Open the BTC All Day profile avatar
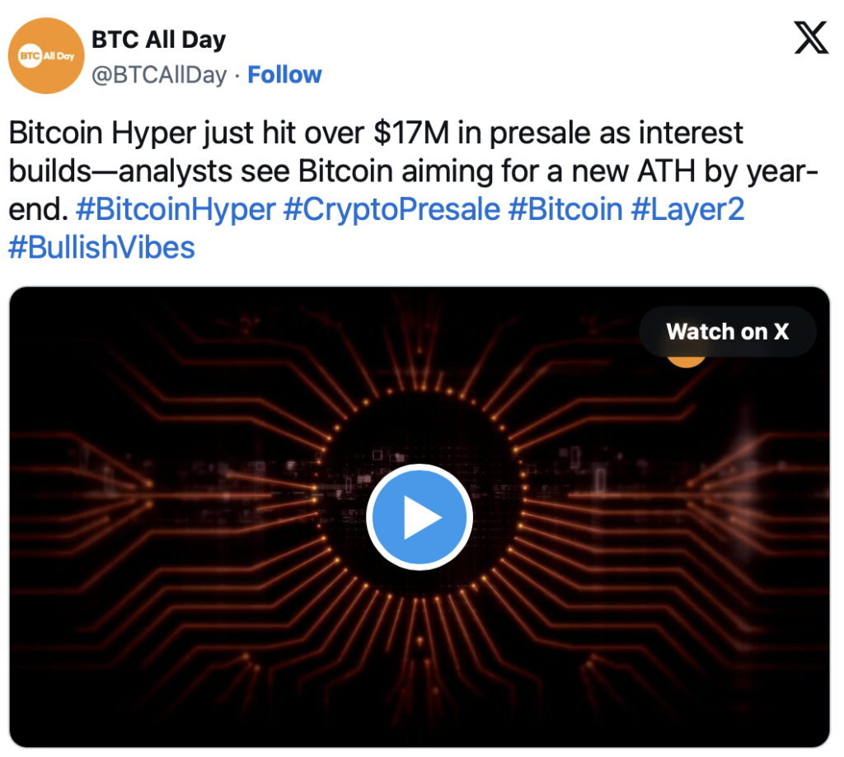 click(x=46, y=55)
